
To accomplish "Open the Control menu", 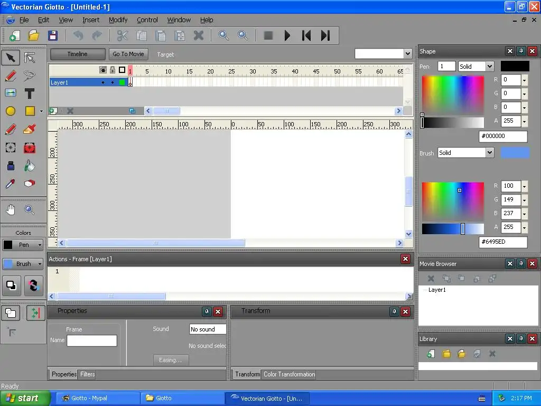I will point(147,20).
